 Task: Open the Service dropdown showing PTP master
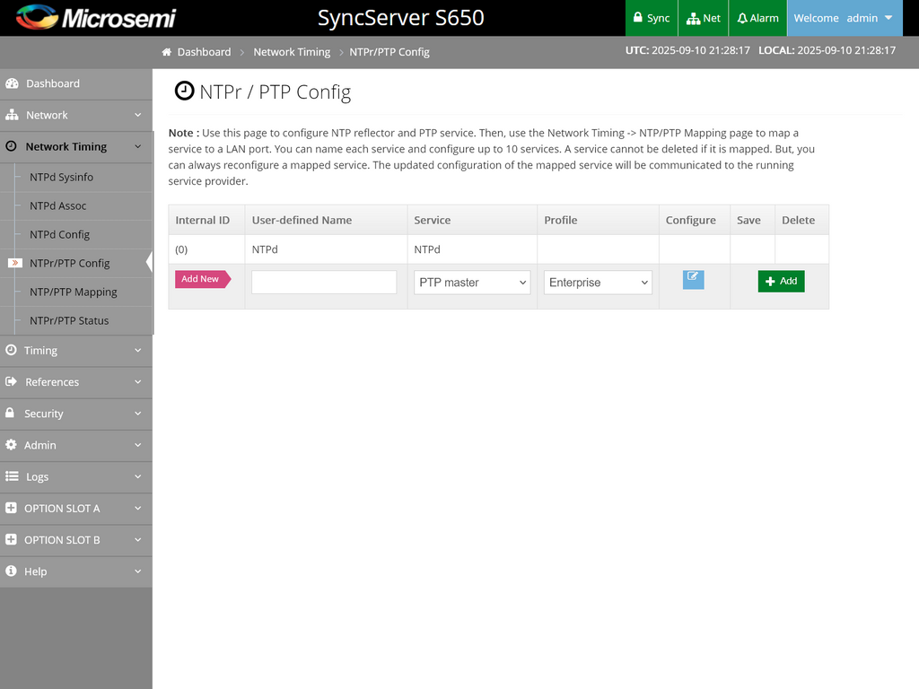click(x=472, y=283)
